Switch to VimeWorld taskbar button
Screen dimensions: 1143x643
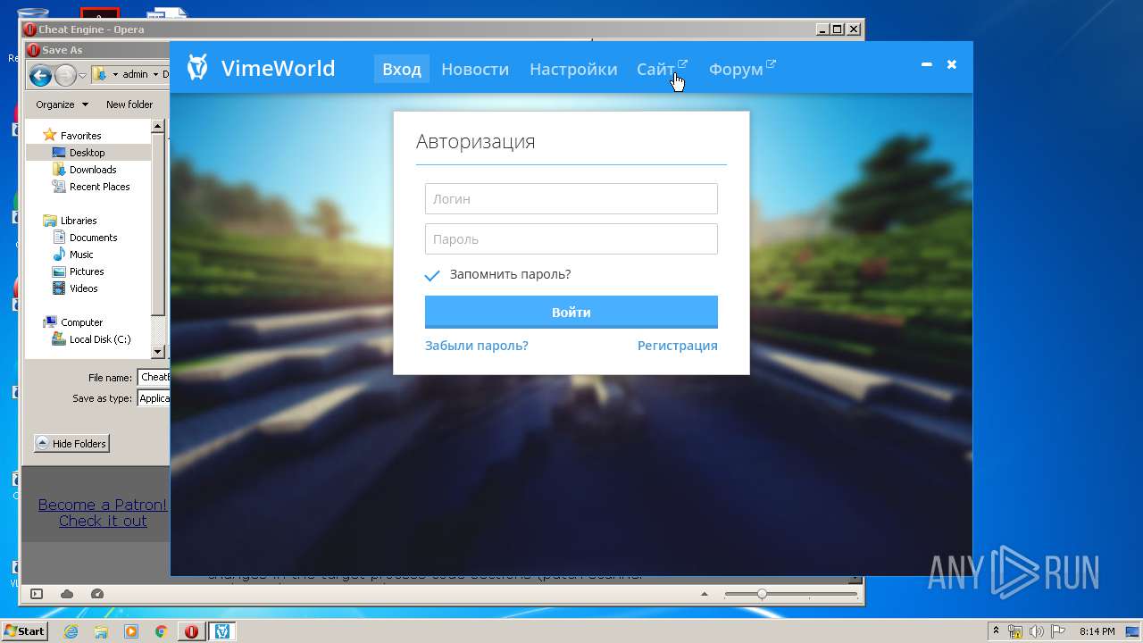coord(222,631)
